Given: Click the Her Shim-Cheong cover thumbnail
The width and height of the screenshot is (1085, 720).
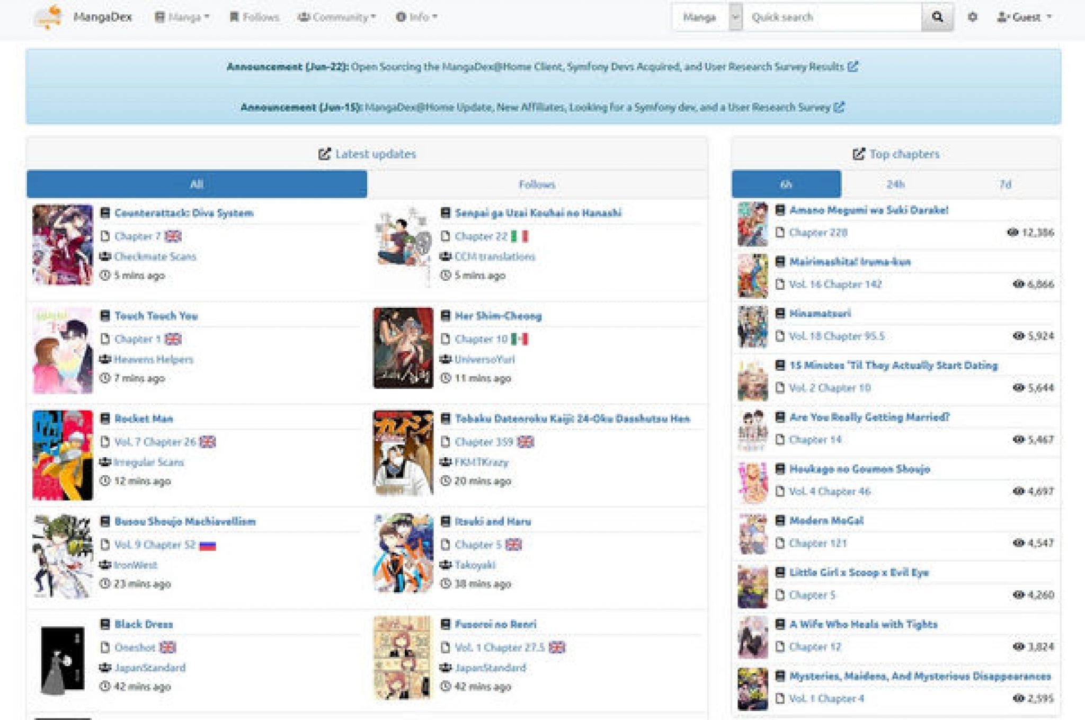Looking at the screenshot, I should pos(403,348).
